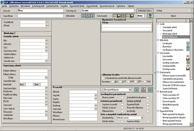Enable the Finansz szerint checkbox
This screenshot has height=131, width=194.
point(122,98)
